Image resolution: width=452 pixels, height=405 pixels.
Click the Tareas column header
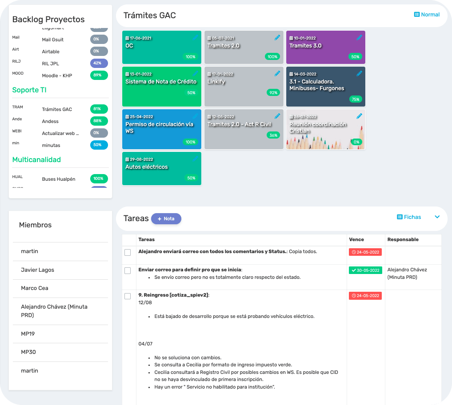(146, 239)
